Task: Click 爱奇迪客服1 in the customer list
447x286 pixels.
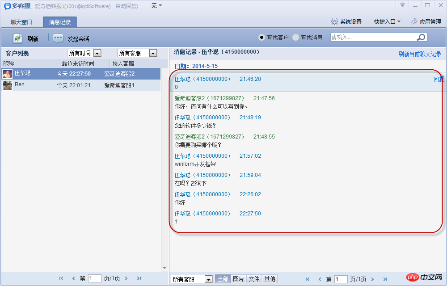Action: pos(119,85)
